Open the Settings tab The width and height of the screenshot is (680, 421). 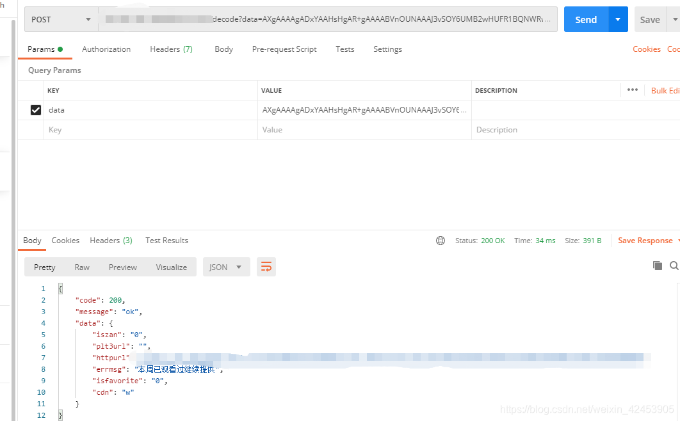388,49
